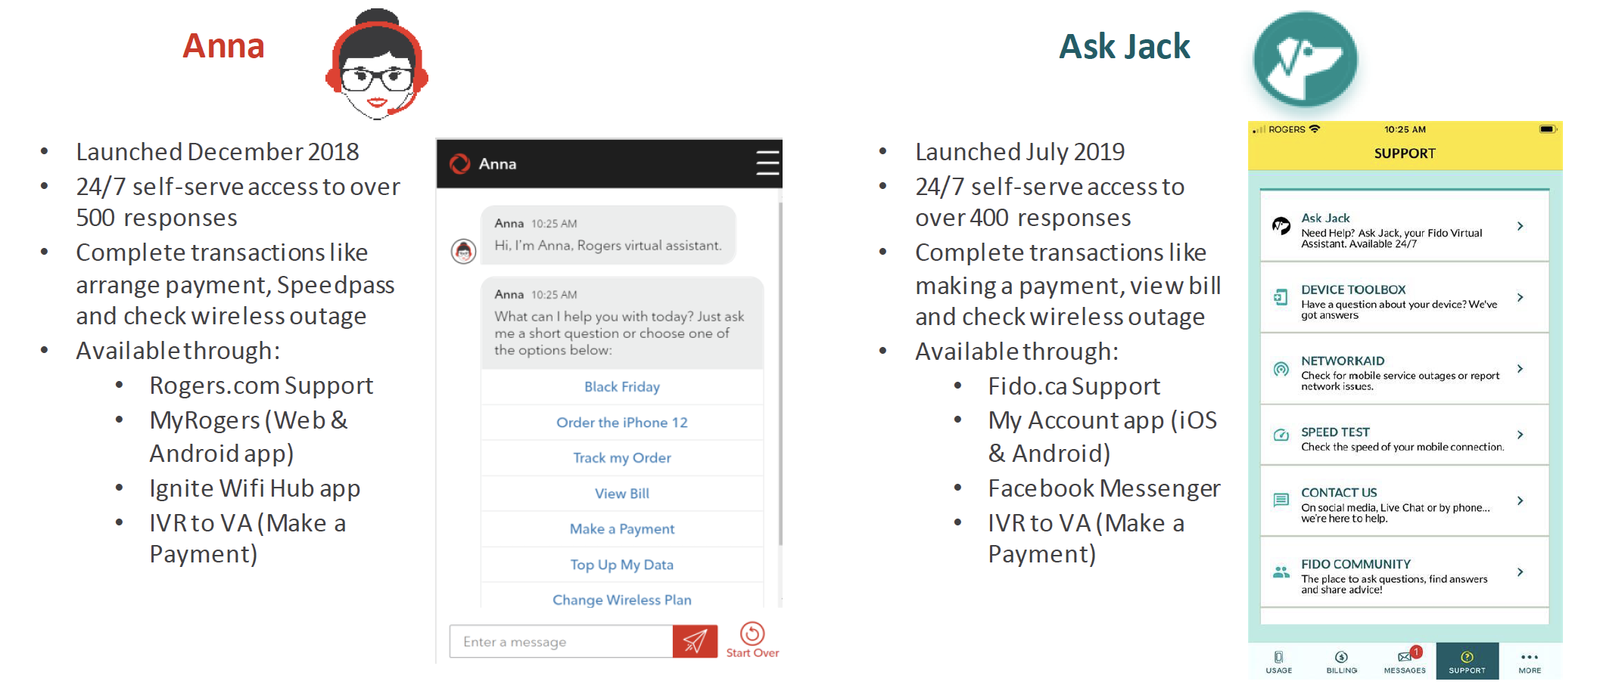The width and height of the screenshot is (1603, 697).
Task: Choose the Top Up My Data option
Action: 622,565
